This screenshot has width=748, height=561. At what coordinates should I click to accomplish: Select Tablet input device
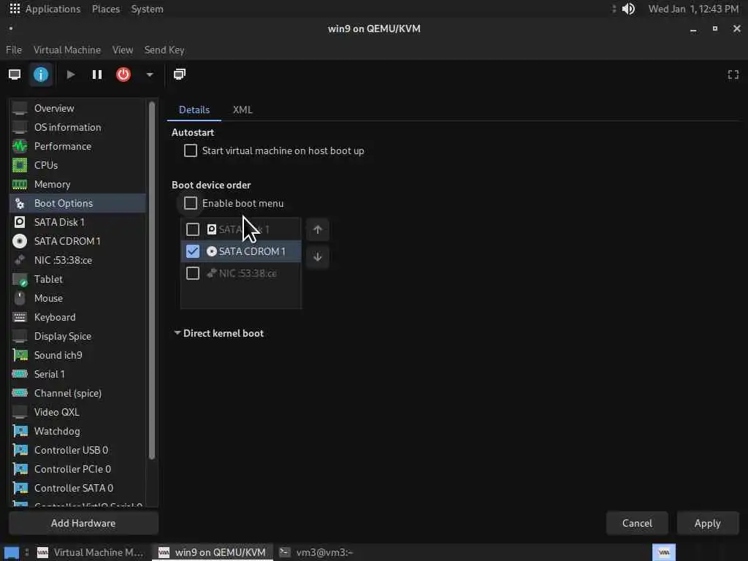click(77, 279)
